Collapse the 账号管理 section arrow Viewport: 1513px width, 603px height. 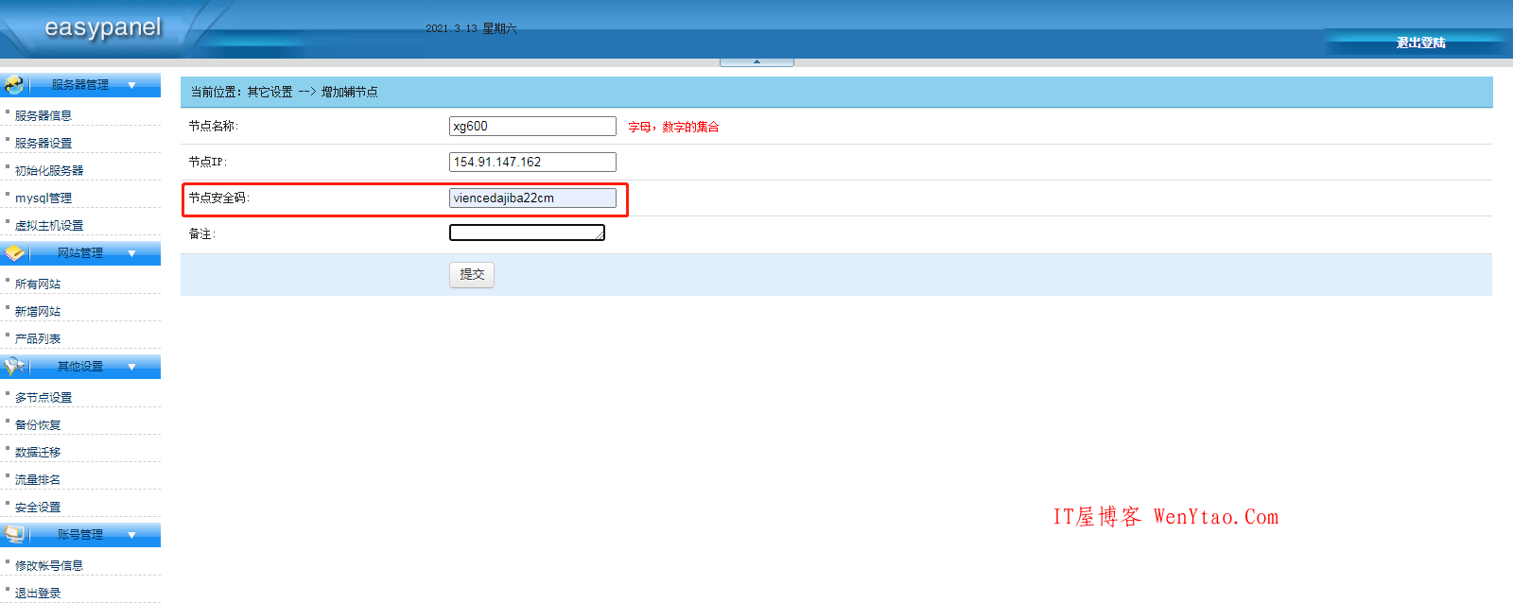(131, 535)
